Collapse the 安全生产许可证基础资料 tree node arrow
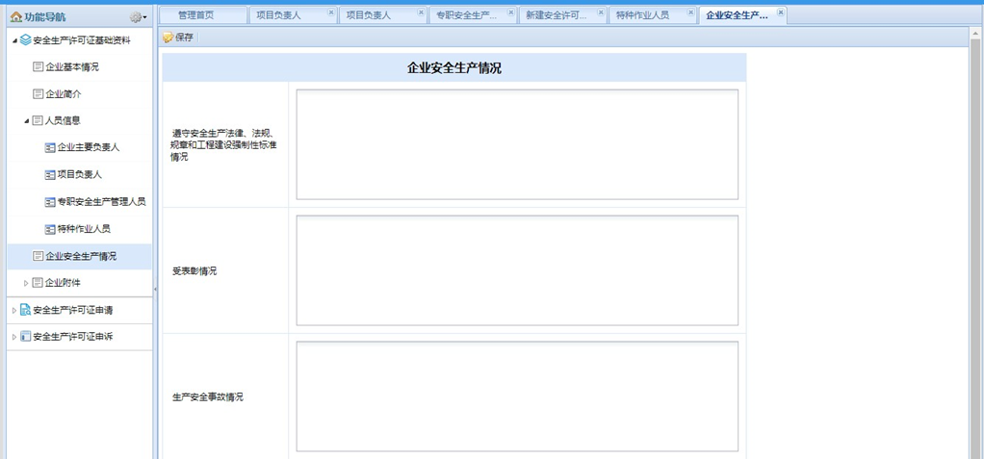The width and height of the screenshot is (984, 459). (14, 40)
